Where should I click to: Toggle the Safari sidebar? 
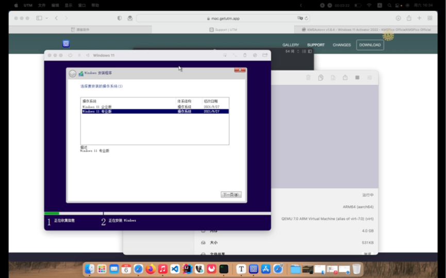[x=39, y=18]
